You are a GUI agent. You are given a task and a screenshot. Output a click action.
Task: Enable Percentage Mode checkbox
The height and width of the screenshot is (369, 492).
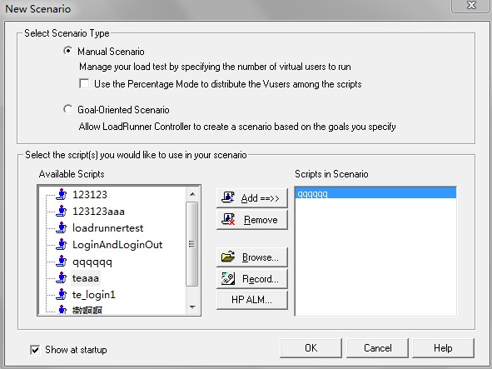coord(84,83)
